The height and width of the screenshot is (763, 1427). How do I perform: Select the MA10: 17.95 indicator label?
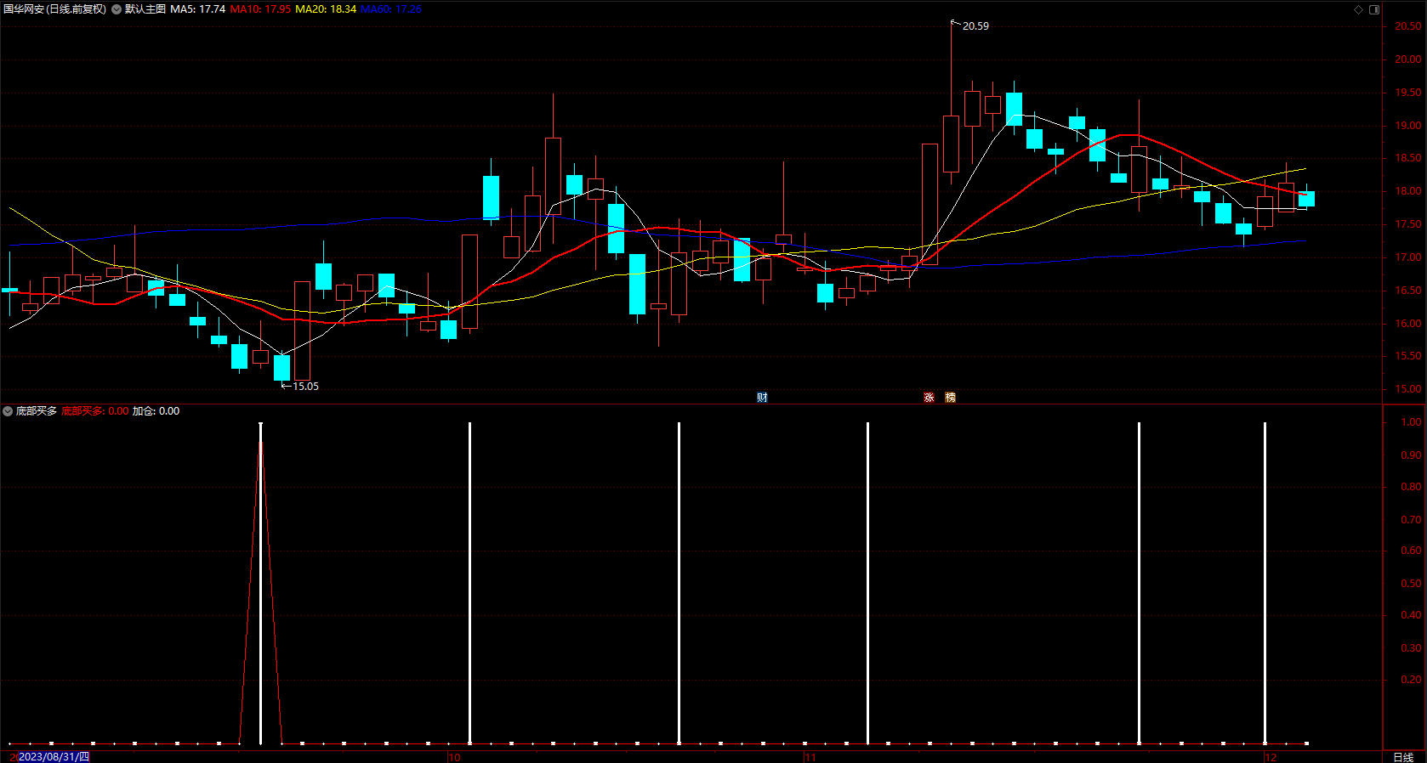(260, 9)
